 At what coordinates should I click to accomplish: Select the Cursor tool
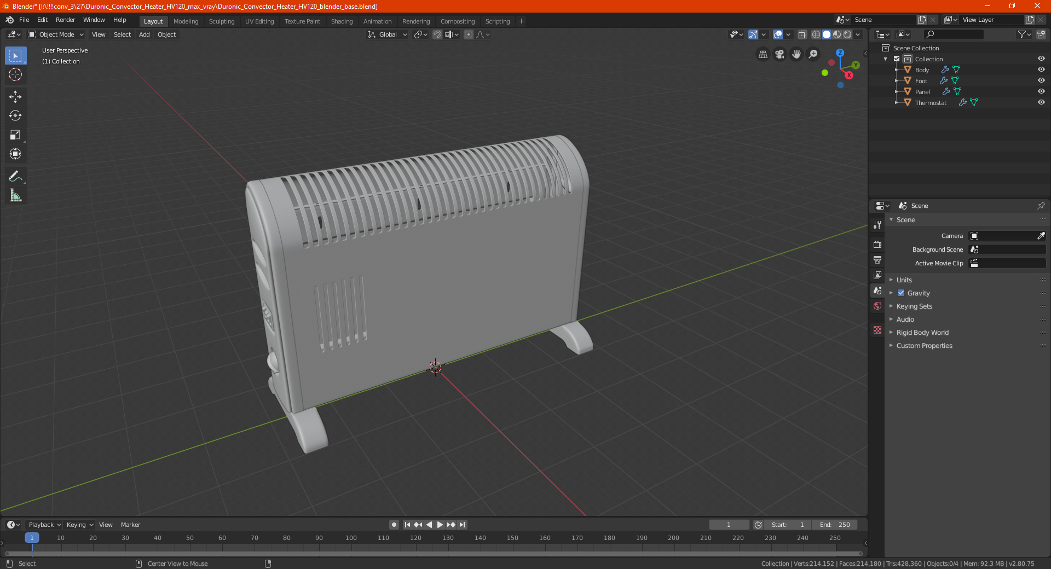pyautogui.click(x=15, y=74)
